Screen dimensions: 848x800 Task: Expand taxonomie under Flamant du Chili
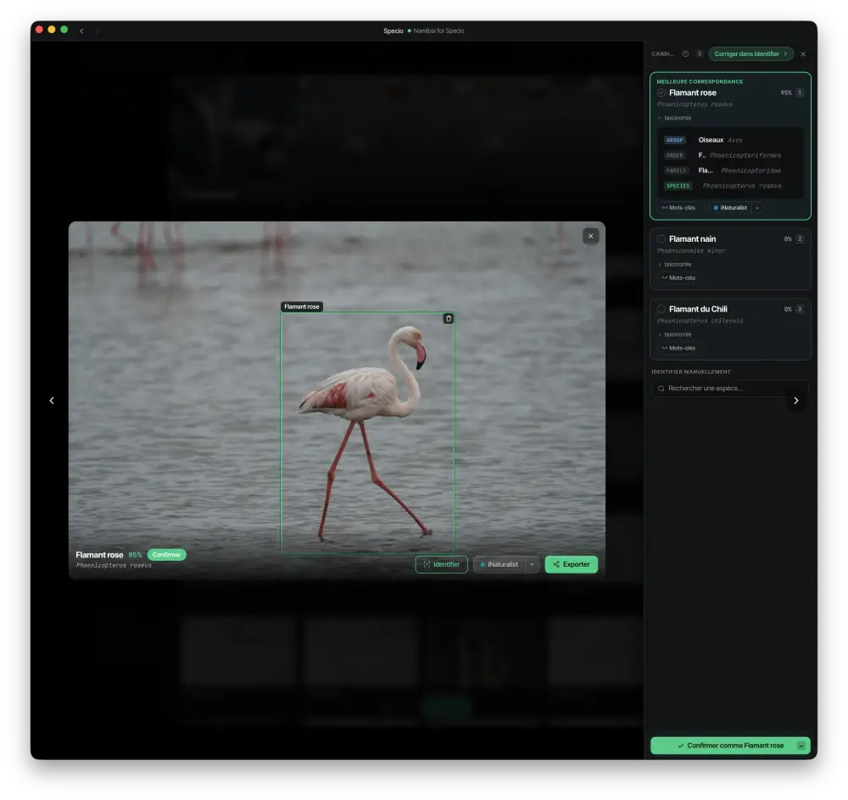(x=674, y=334)
